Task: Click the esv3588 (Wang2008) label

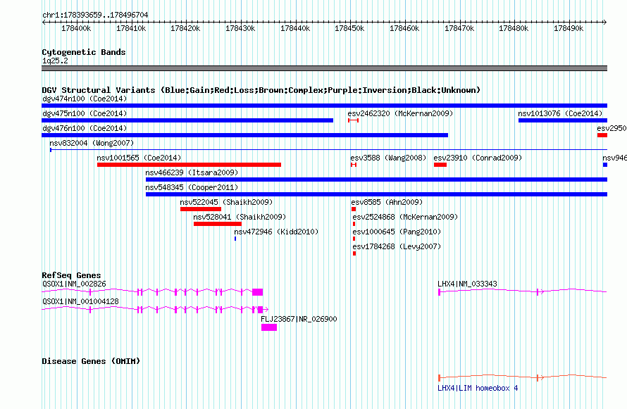Action: tap(388, 158)
